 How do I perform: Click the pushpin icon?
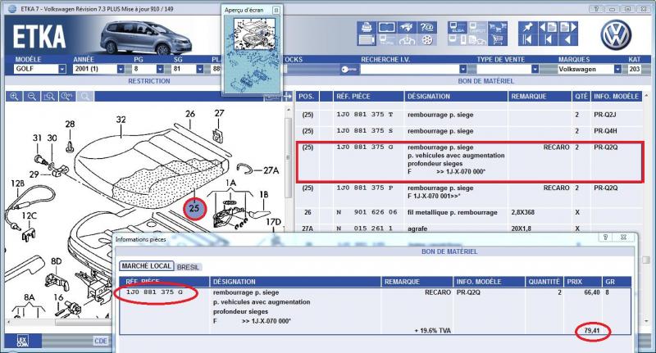pos(528,27)
